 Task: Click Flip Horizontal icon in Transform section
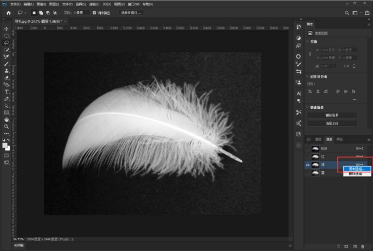coord(347,66)
